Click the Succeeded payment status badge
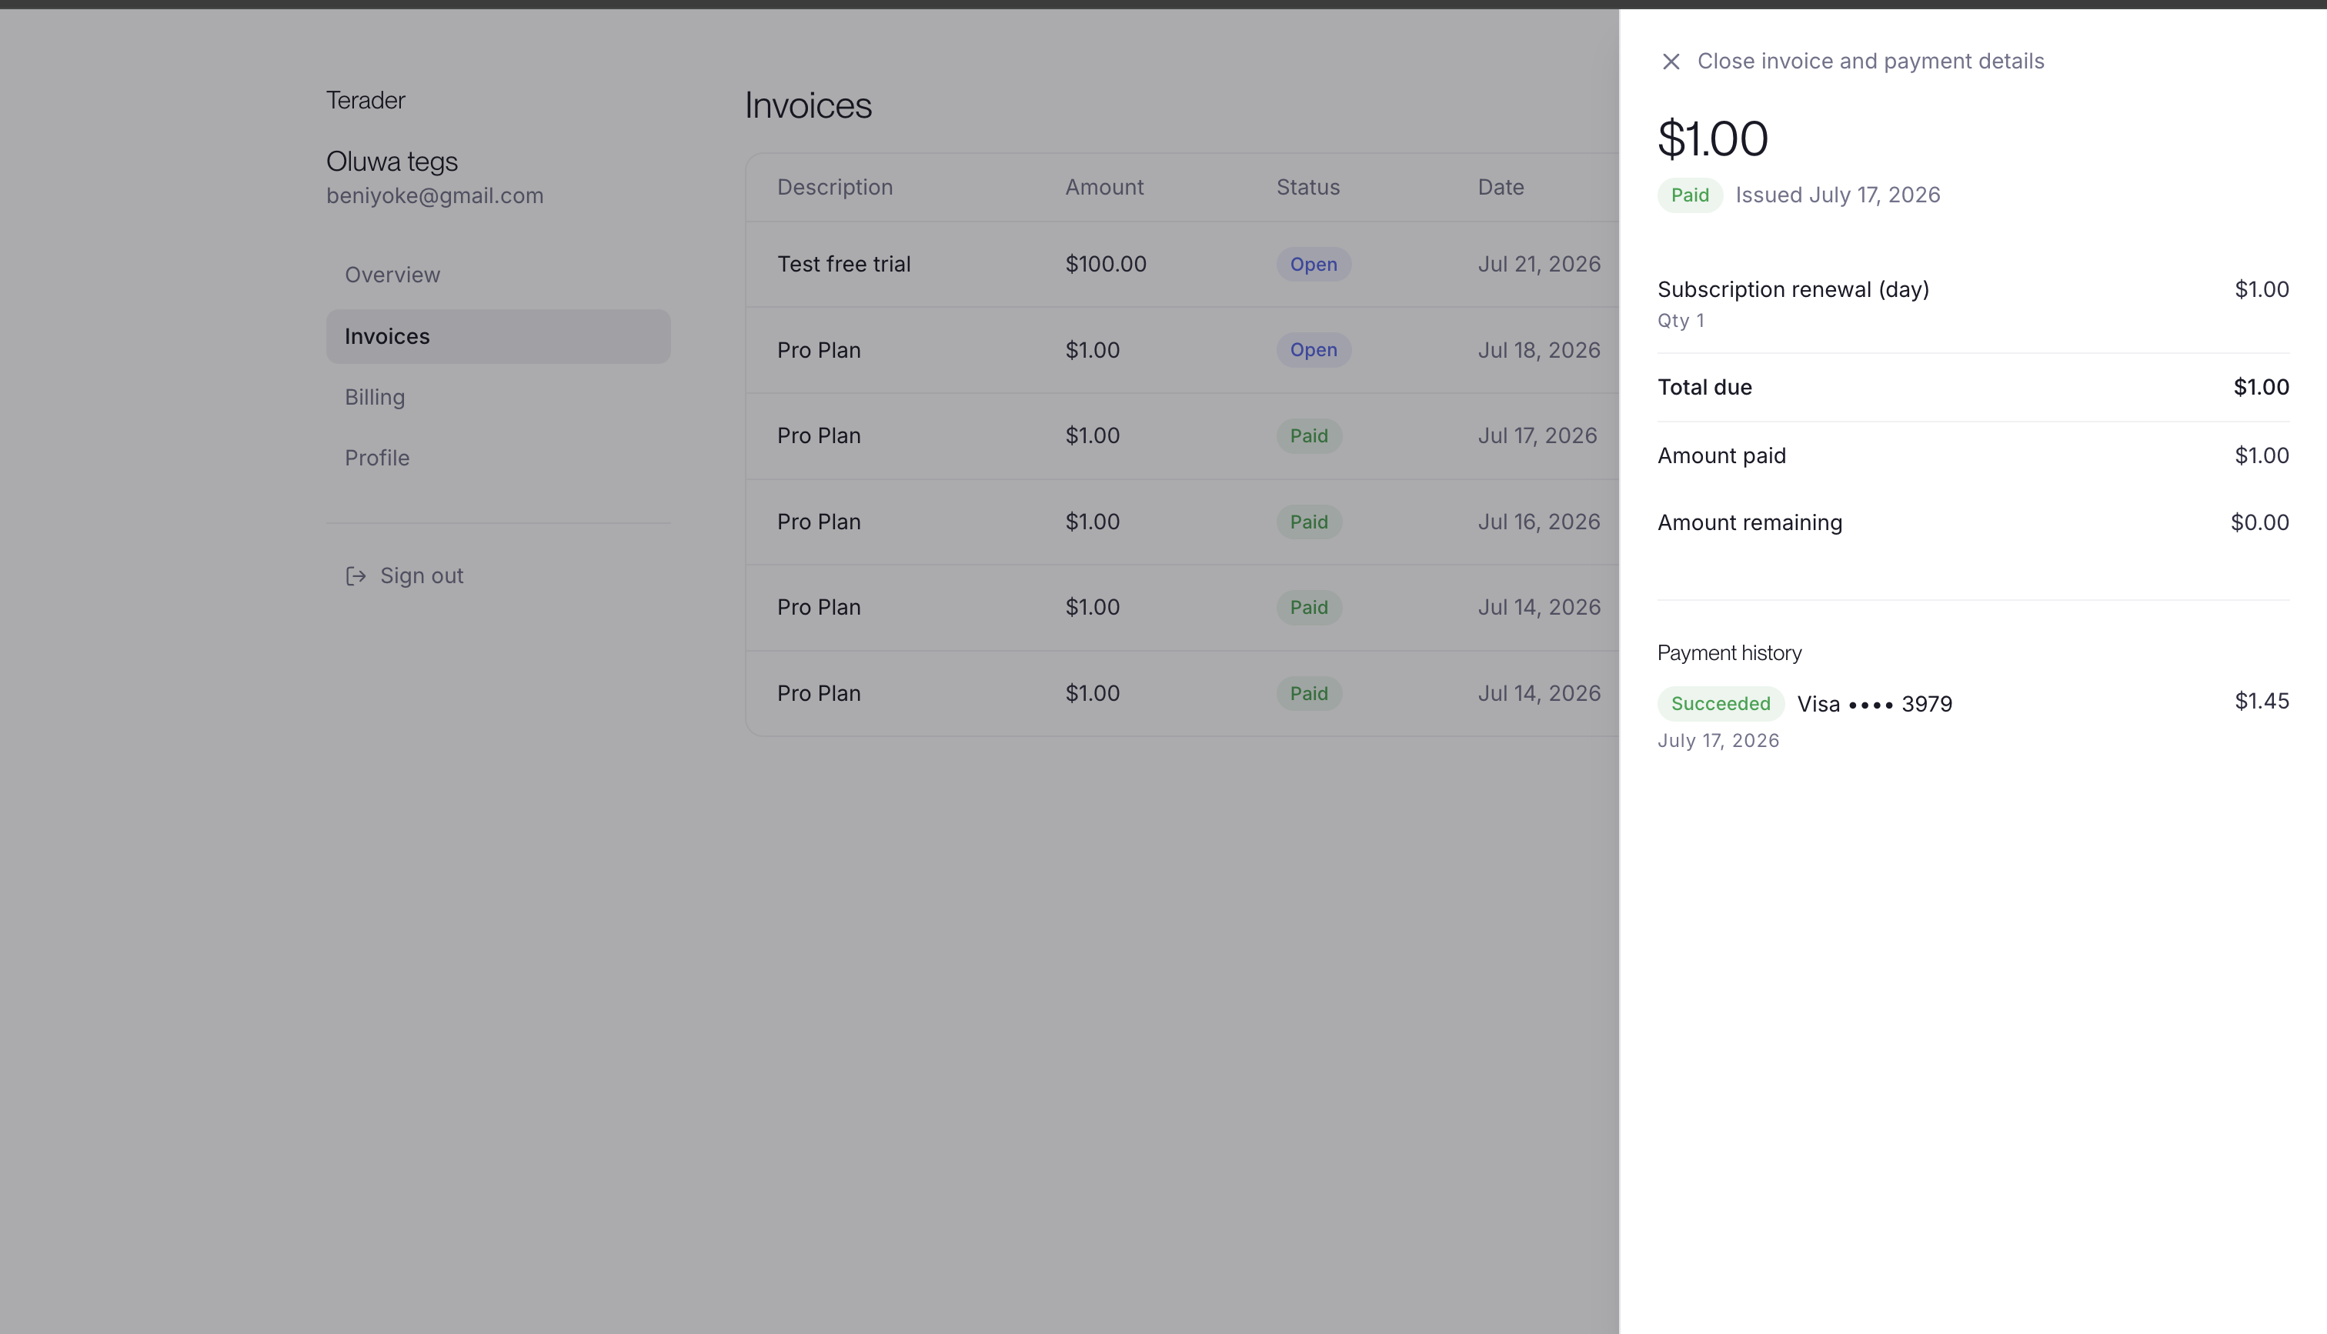Image resolution: width=2327 pixels, height=1334 pixels. click(x=1720, y=704)
